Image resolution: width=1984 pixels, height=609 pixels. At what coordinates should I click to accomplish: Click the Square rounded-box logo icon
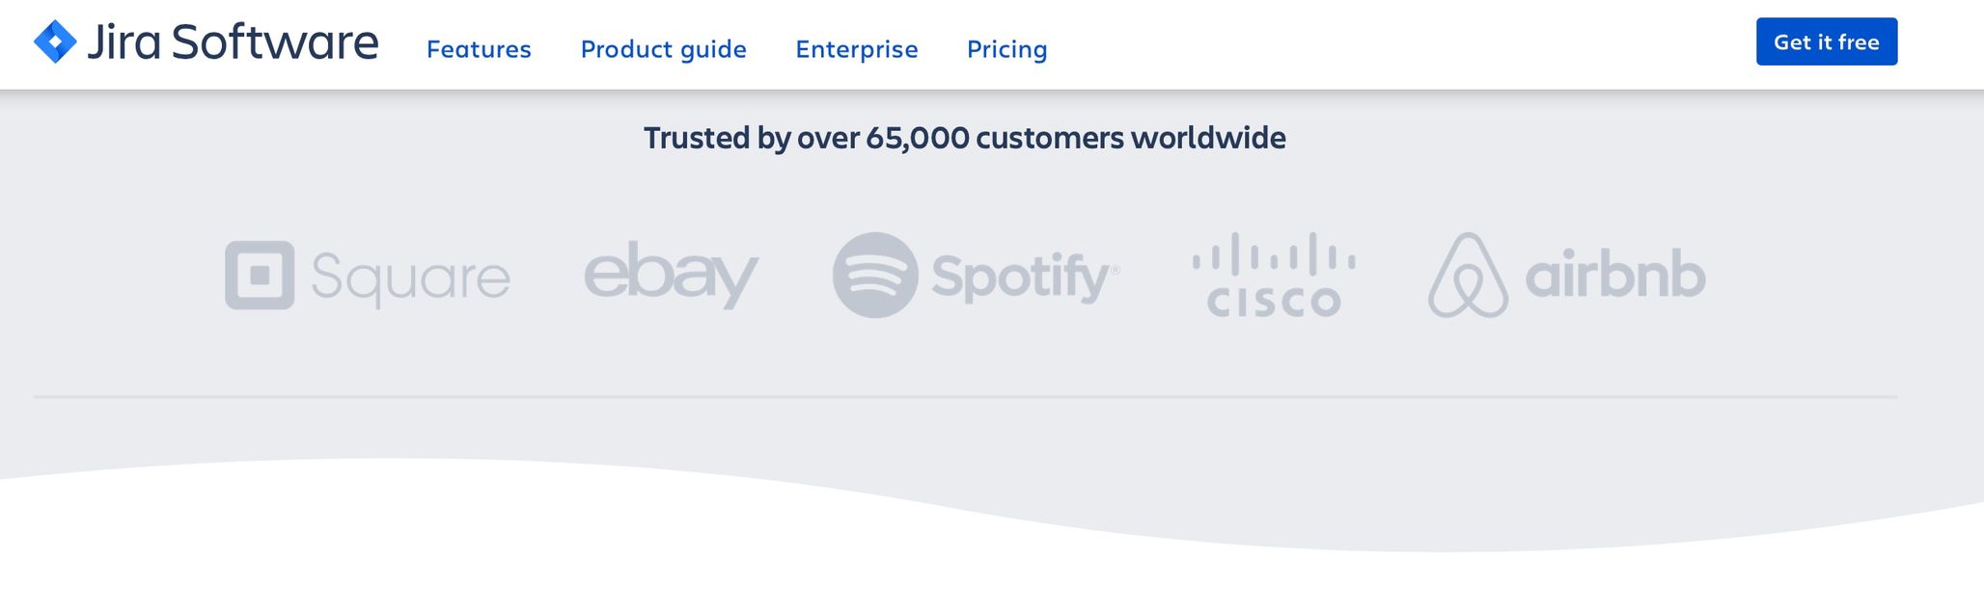coord(260,275)
